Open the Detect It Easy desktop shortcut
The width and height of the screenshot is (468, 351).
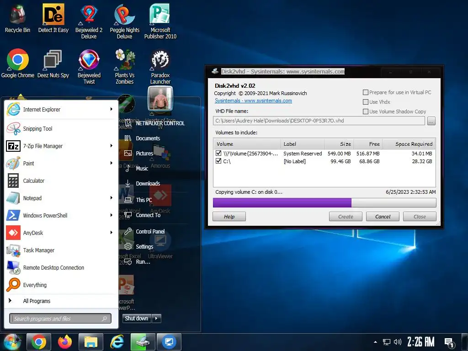(x=53, y=18)
